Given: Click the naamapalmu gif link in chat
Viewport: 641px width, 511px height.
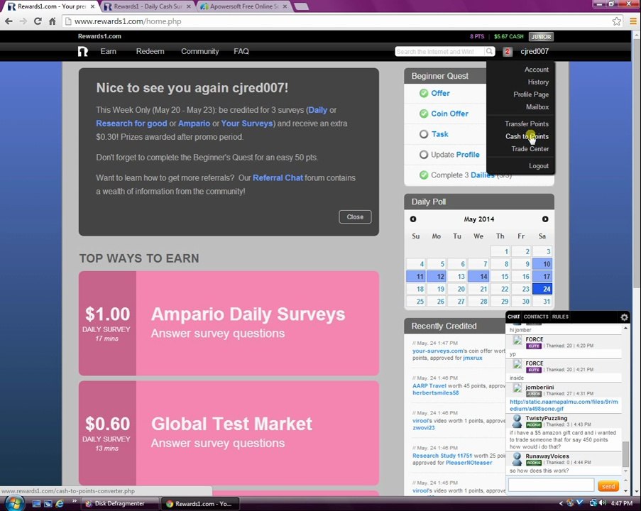Looking at the screenshot, I should 564,405.
